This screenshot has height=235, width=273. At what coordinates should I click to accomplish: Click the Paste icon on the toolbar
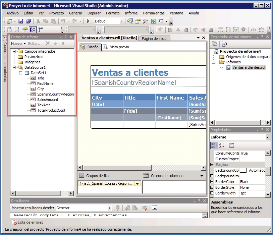(53, 21)
